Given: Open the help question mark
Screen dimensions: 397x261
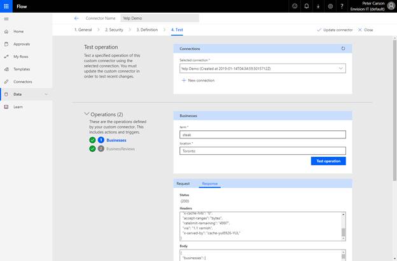Looking at the screenshot, I should pos(342,6).
